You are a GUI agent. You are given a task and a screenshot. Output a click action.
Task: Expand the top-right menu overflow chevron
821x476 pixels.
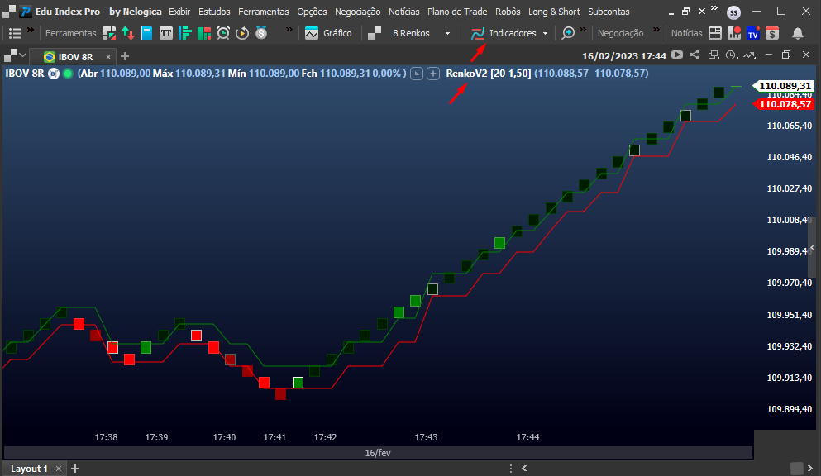(714, 7)
